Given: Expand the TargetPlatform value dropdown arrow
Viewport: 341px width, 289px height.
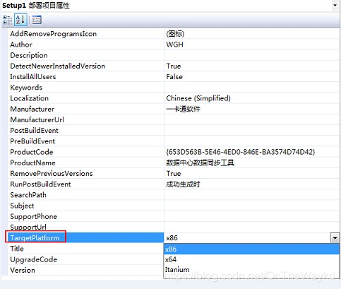Looking at the screenshot, I should (335, 237).
